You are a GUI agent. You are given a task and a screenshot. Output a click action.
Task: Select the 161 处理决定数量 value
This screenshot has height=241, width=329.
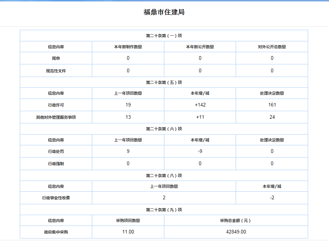272,105
